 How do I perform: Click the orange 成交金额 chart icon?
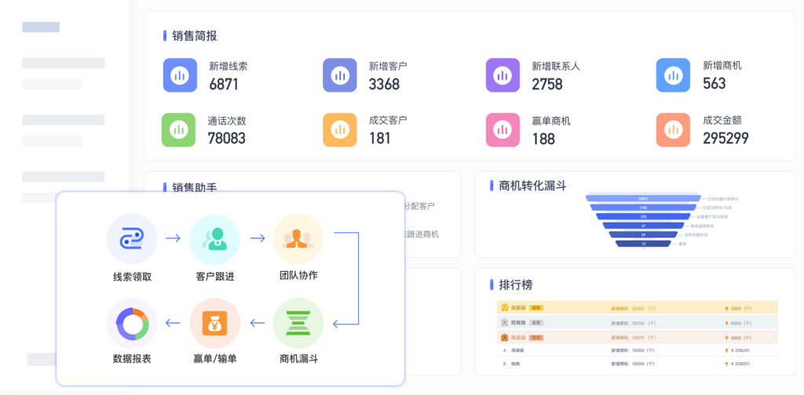coord(673,130)
